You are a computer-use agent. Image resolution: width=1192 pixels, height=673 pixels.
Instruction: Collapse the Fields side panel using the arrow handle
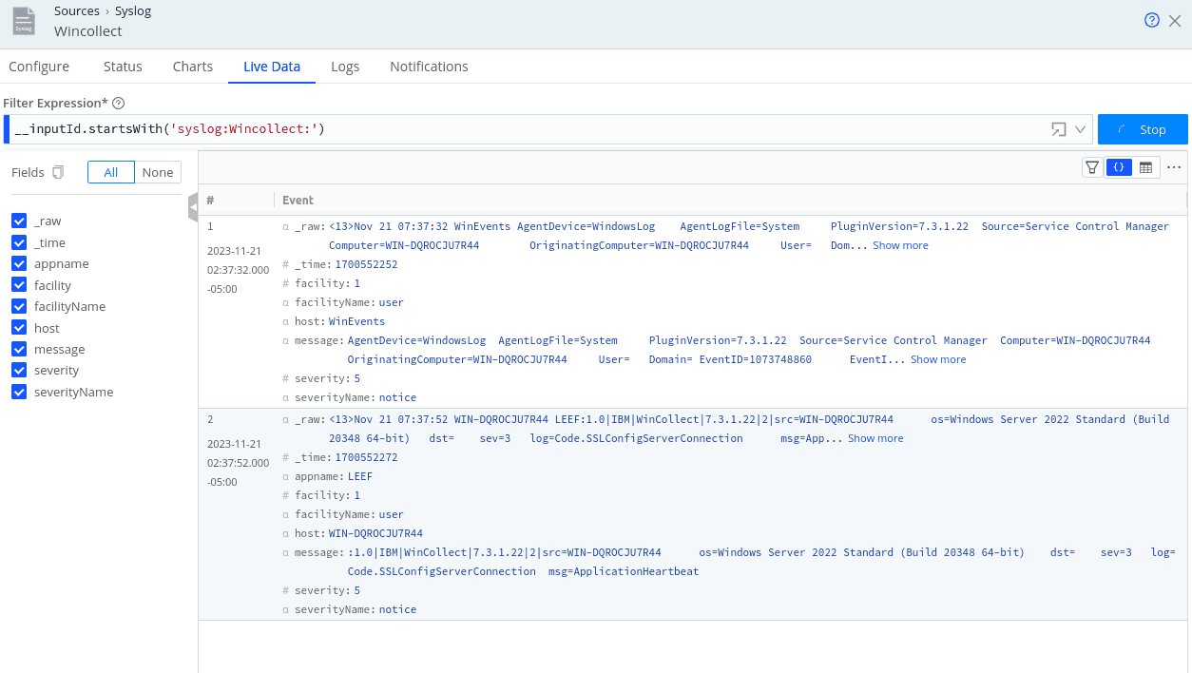(x=193, y=205)
